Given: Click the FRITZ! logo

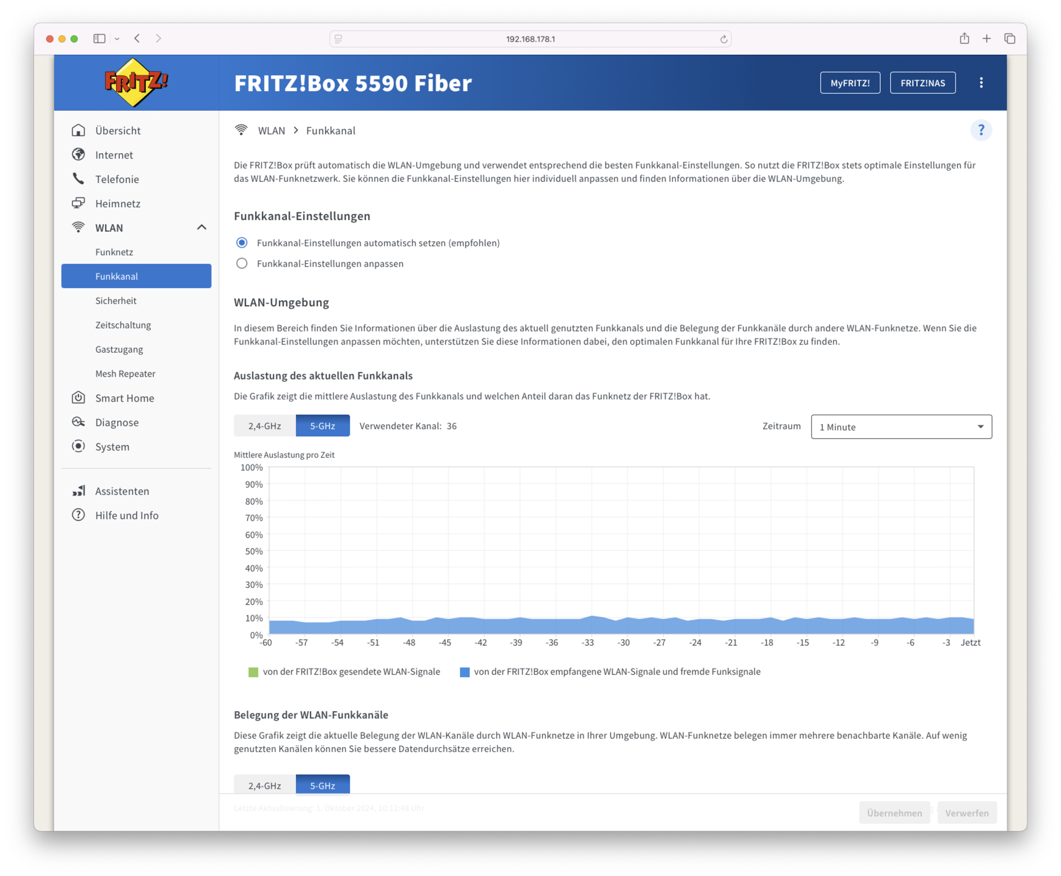Looking at the screenshot, I should click(x=136, y=83).
